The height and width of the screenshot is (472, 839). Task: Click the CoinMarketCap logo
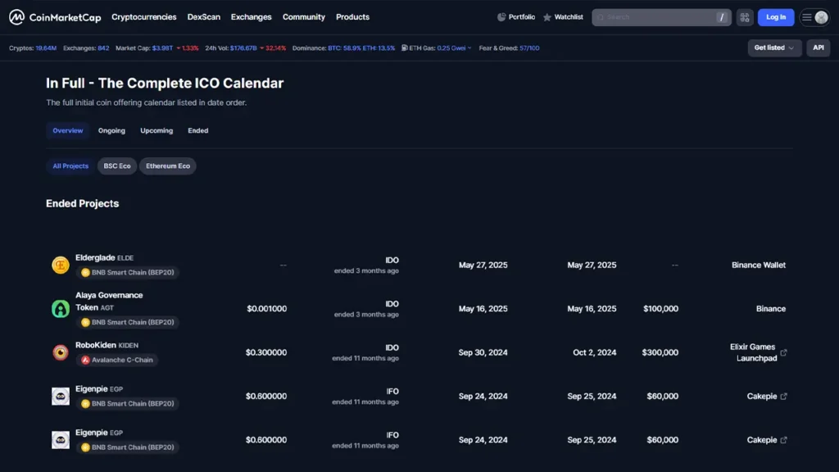[55, 17]
